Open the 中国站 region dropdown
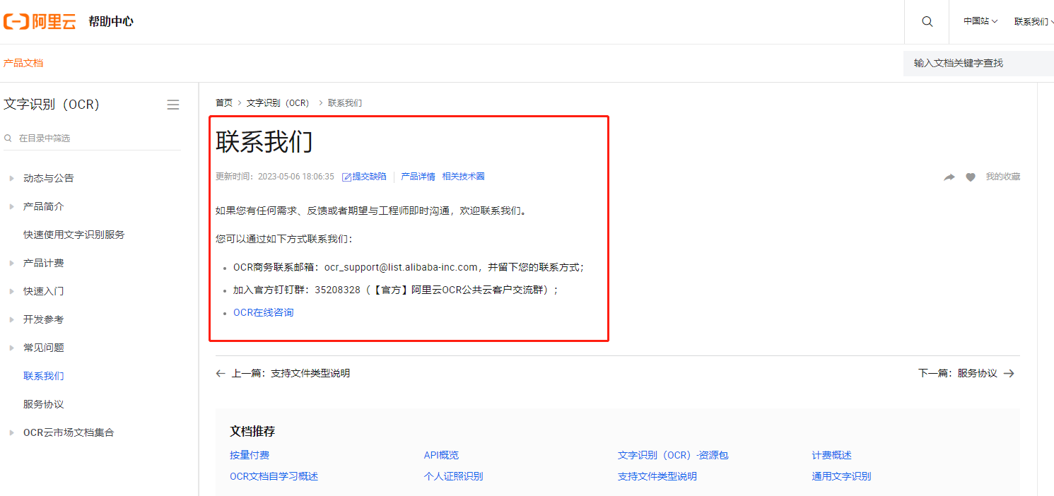 click(x=980, y=22)
